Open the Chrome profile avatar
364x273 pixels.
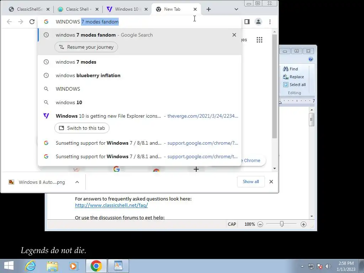click(258, 22)
